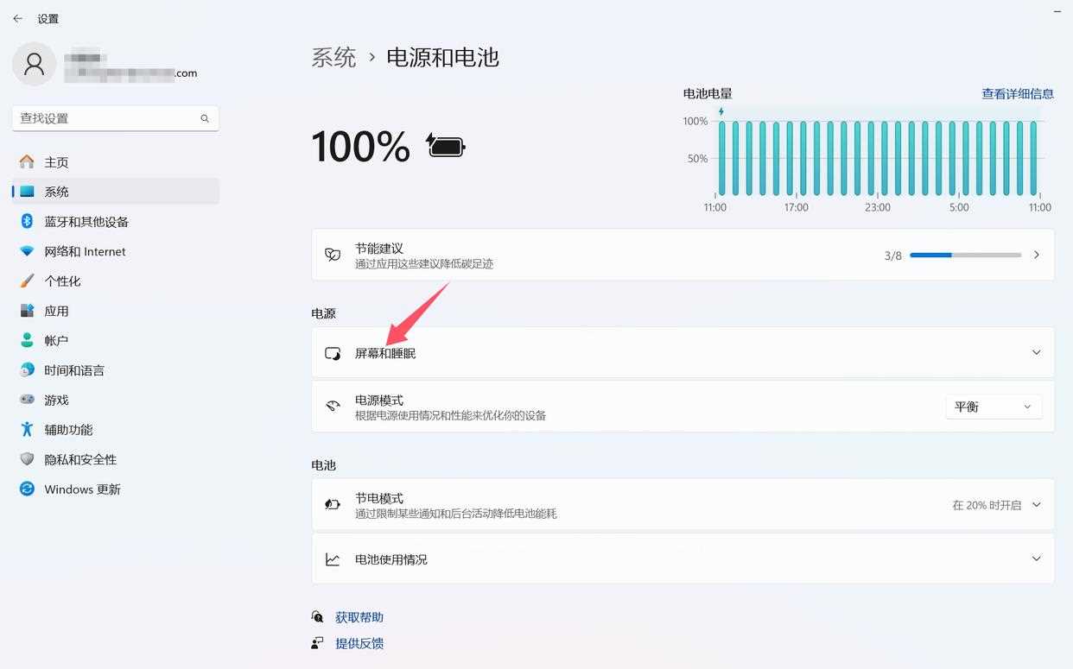
Task: Click the 提供反馈 link
Action: click(x=359, y=642)
